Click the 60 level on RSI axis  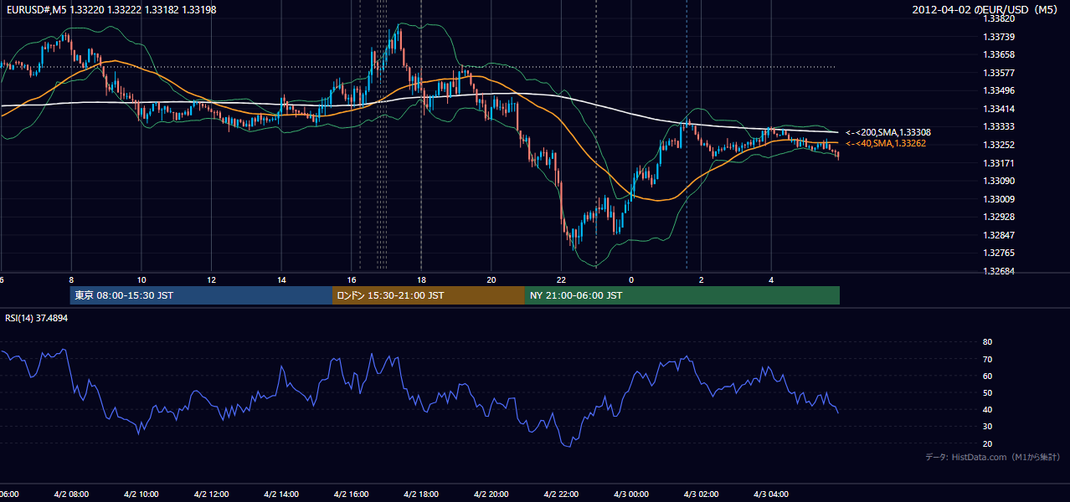988,376
